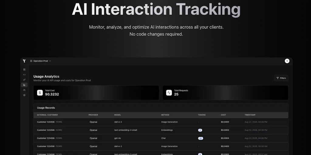
Task: Click the 'AI Interaction Tracking' headline
Action: [156, 9]
